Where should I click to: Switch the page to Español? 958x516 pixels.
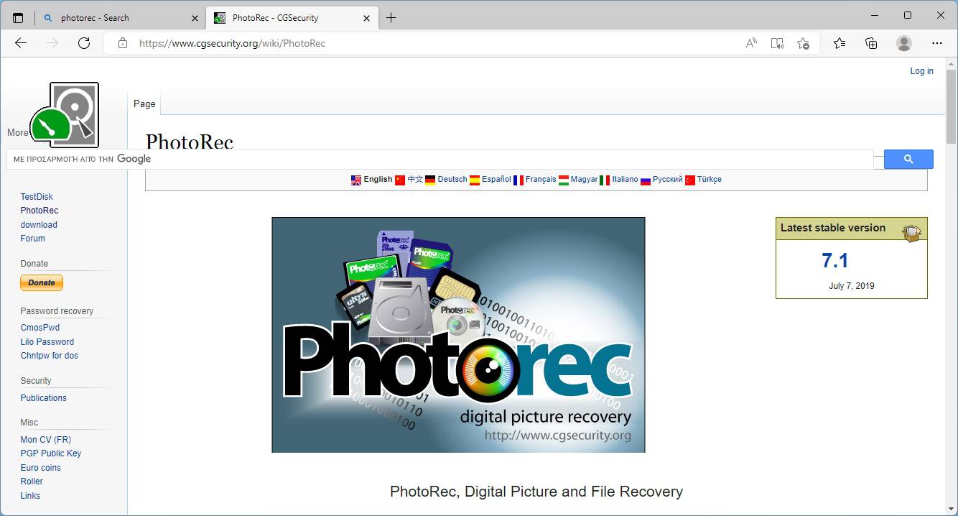tap(496, 180)
